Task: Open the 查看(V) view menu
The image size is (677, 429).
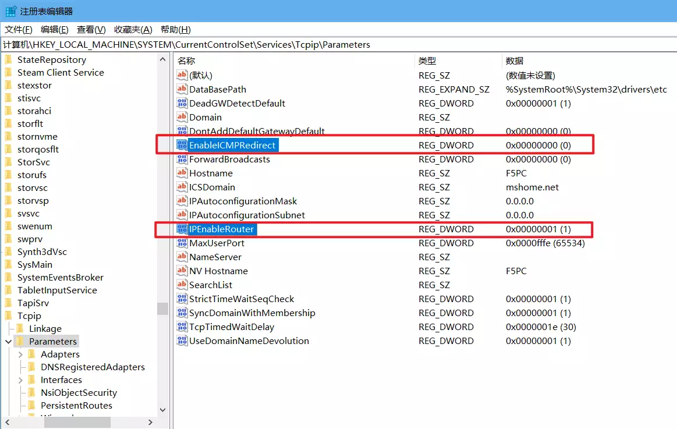Action: coord(91,30)
